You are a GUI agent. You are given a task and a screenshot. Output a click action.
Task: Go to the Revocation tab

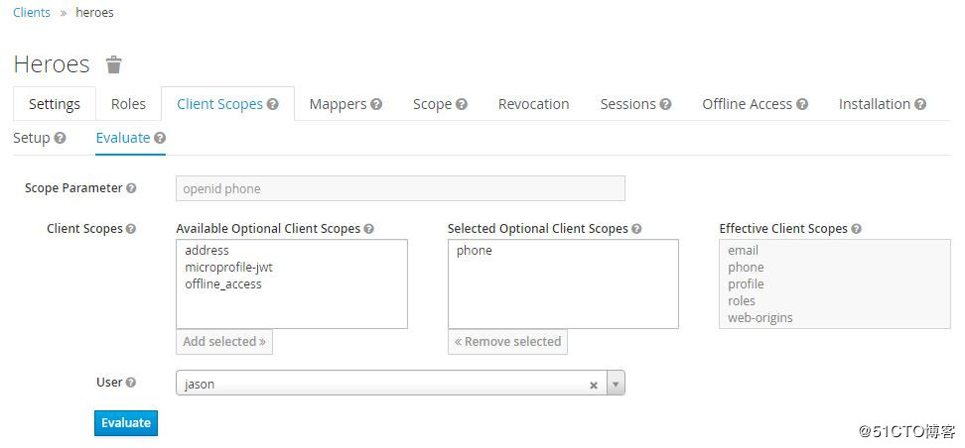(x=533, y=104)
